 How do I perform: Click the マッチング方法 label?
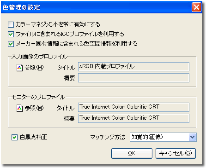click(x=108, y=137)
